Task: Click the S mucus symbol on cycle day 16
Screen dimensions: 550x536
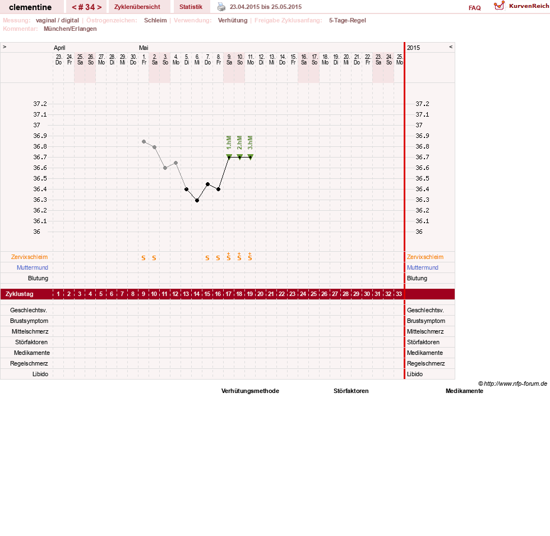Action: point(218,258)
